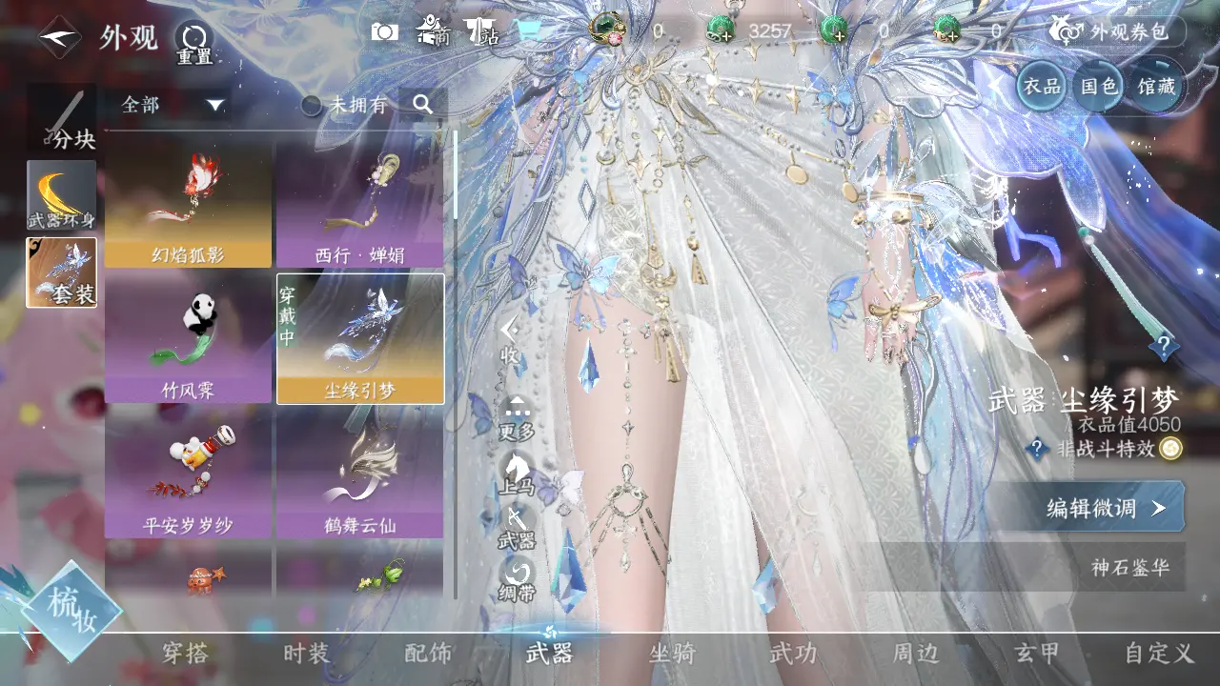Select the 国色 round button
1220x686 pixels.
1099,86
